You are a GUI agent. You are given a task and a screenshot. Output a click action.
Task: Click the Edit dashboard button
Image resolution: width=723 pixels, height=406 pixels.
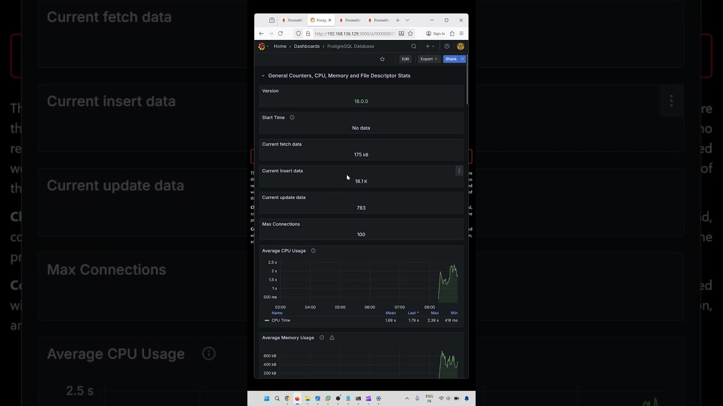tap(405, 59)
